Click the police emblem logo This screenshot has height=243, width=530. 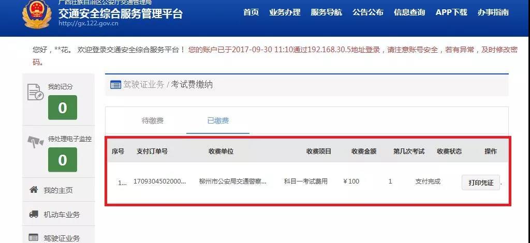37,14
